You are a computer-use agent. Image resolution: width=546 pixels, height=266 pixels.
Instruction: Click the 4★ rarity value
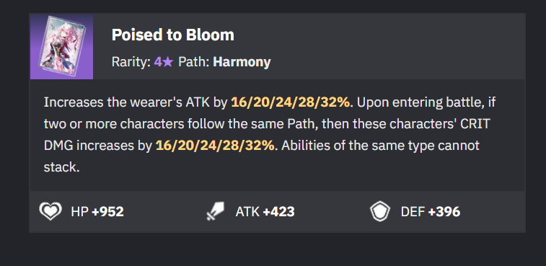tap(164, 62)
